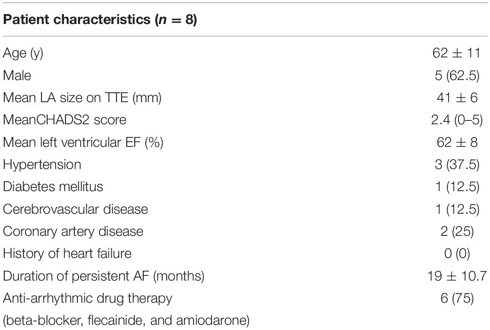Select the 'MeanCHADS2 score' label
The height and width of the screenshot is (330, 490).
click(x=65, y=120)
